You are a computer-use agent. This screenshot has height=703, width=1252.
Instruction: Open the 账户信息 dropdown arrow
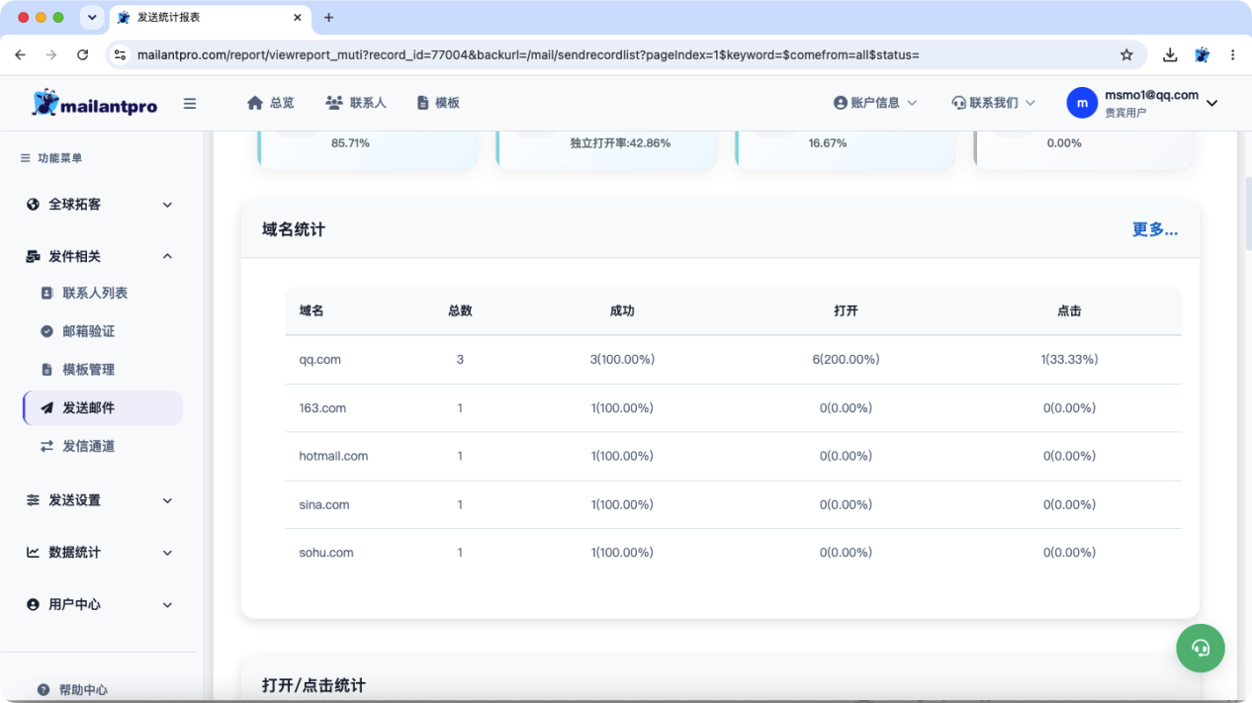(912, 103)
